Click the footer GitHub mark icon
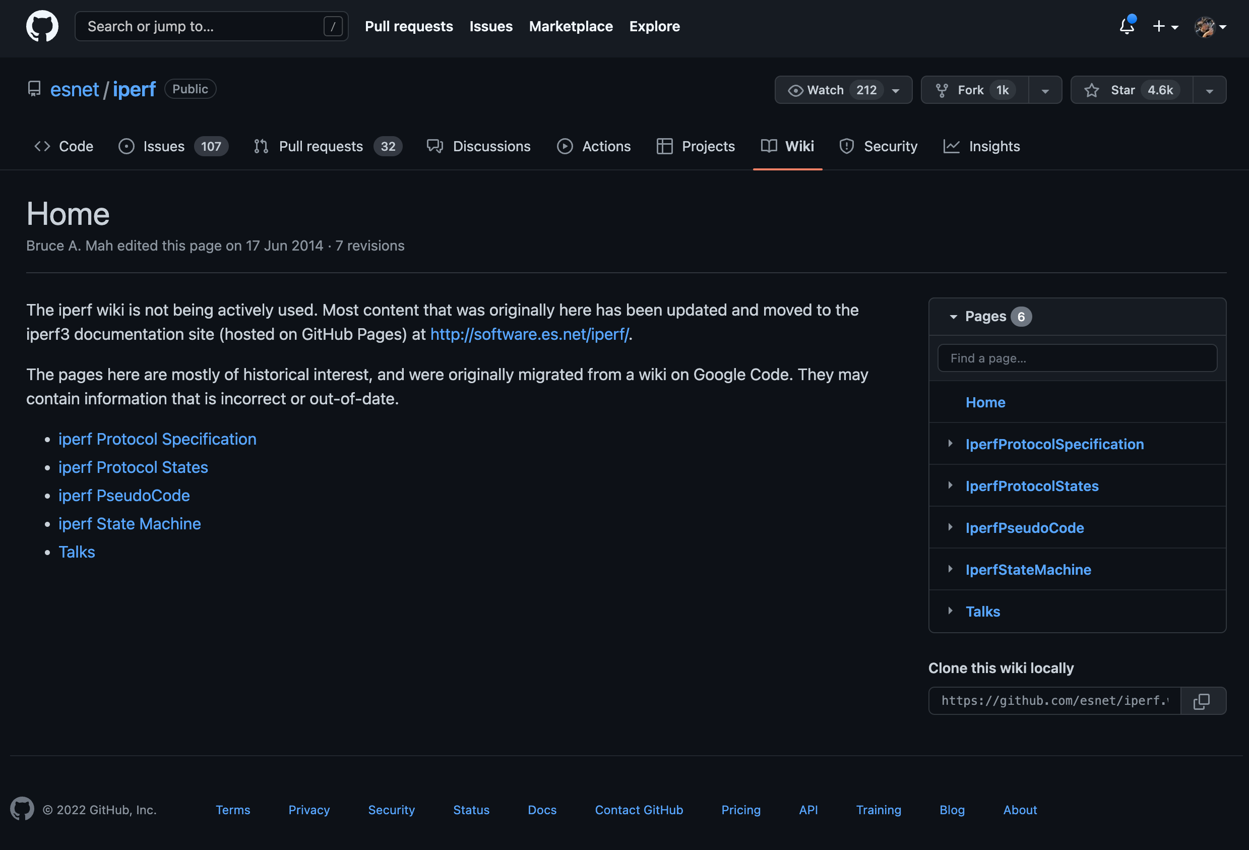1249x850 pixels. point(22,809)
